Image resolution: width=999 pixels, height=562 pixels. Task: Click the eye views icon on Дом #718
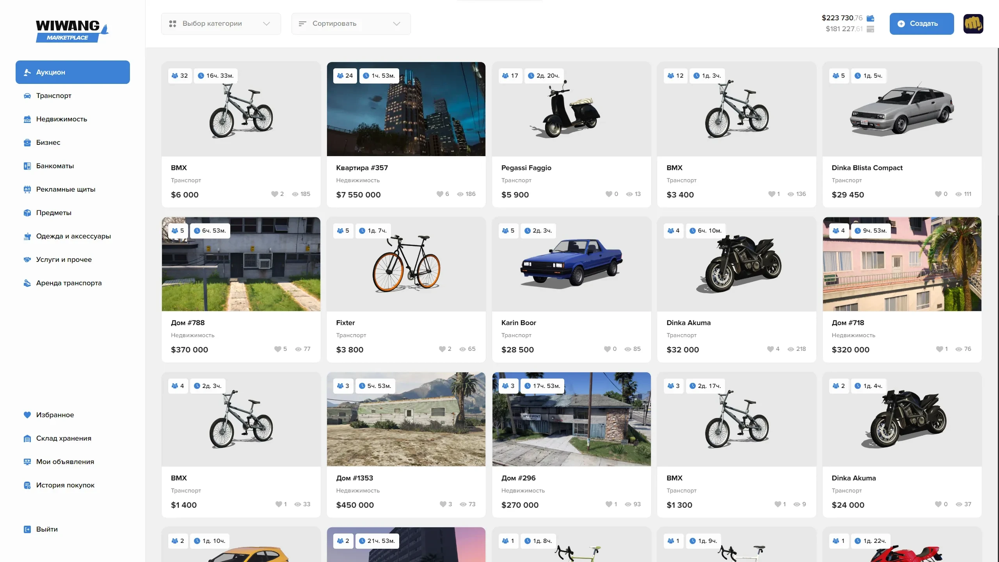tap(958, 349)
